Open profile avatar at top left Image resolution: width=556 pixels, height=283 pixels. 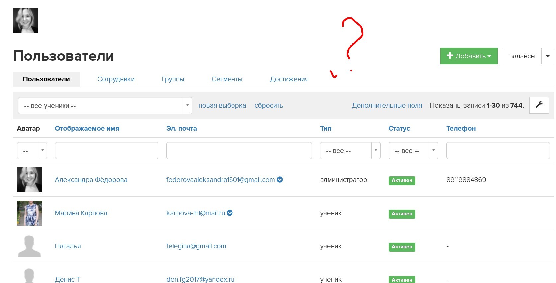25,21
